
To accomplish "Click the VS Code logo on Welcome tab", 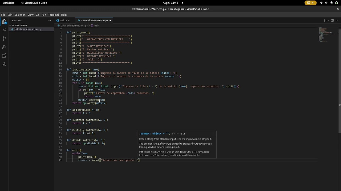I will [x=57, y=20].
